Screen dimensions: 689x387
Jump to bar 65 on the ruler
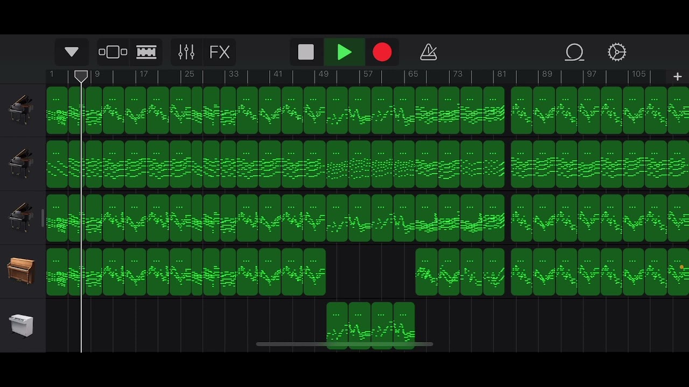click(x=413, y=74)
